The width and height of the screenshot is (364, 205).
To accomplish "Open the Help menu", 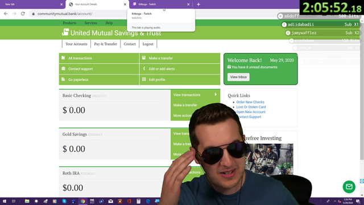I will (x=109, y=23).
